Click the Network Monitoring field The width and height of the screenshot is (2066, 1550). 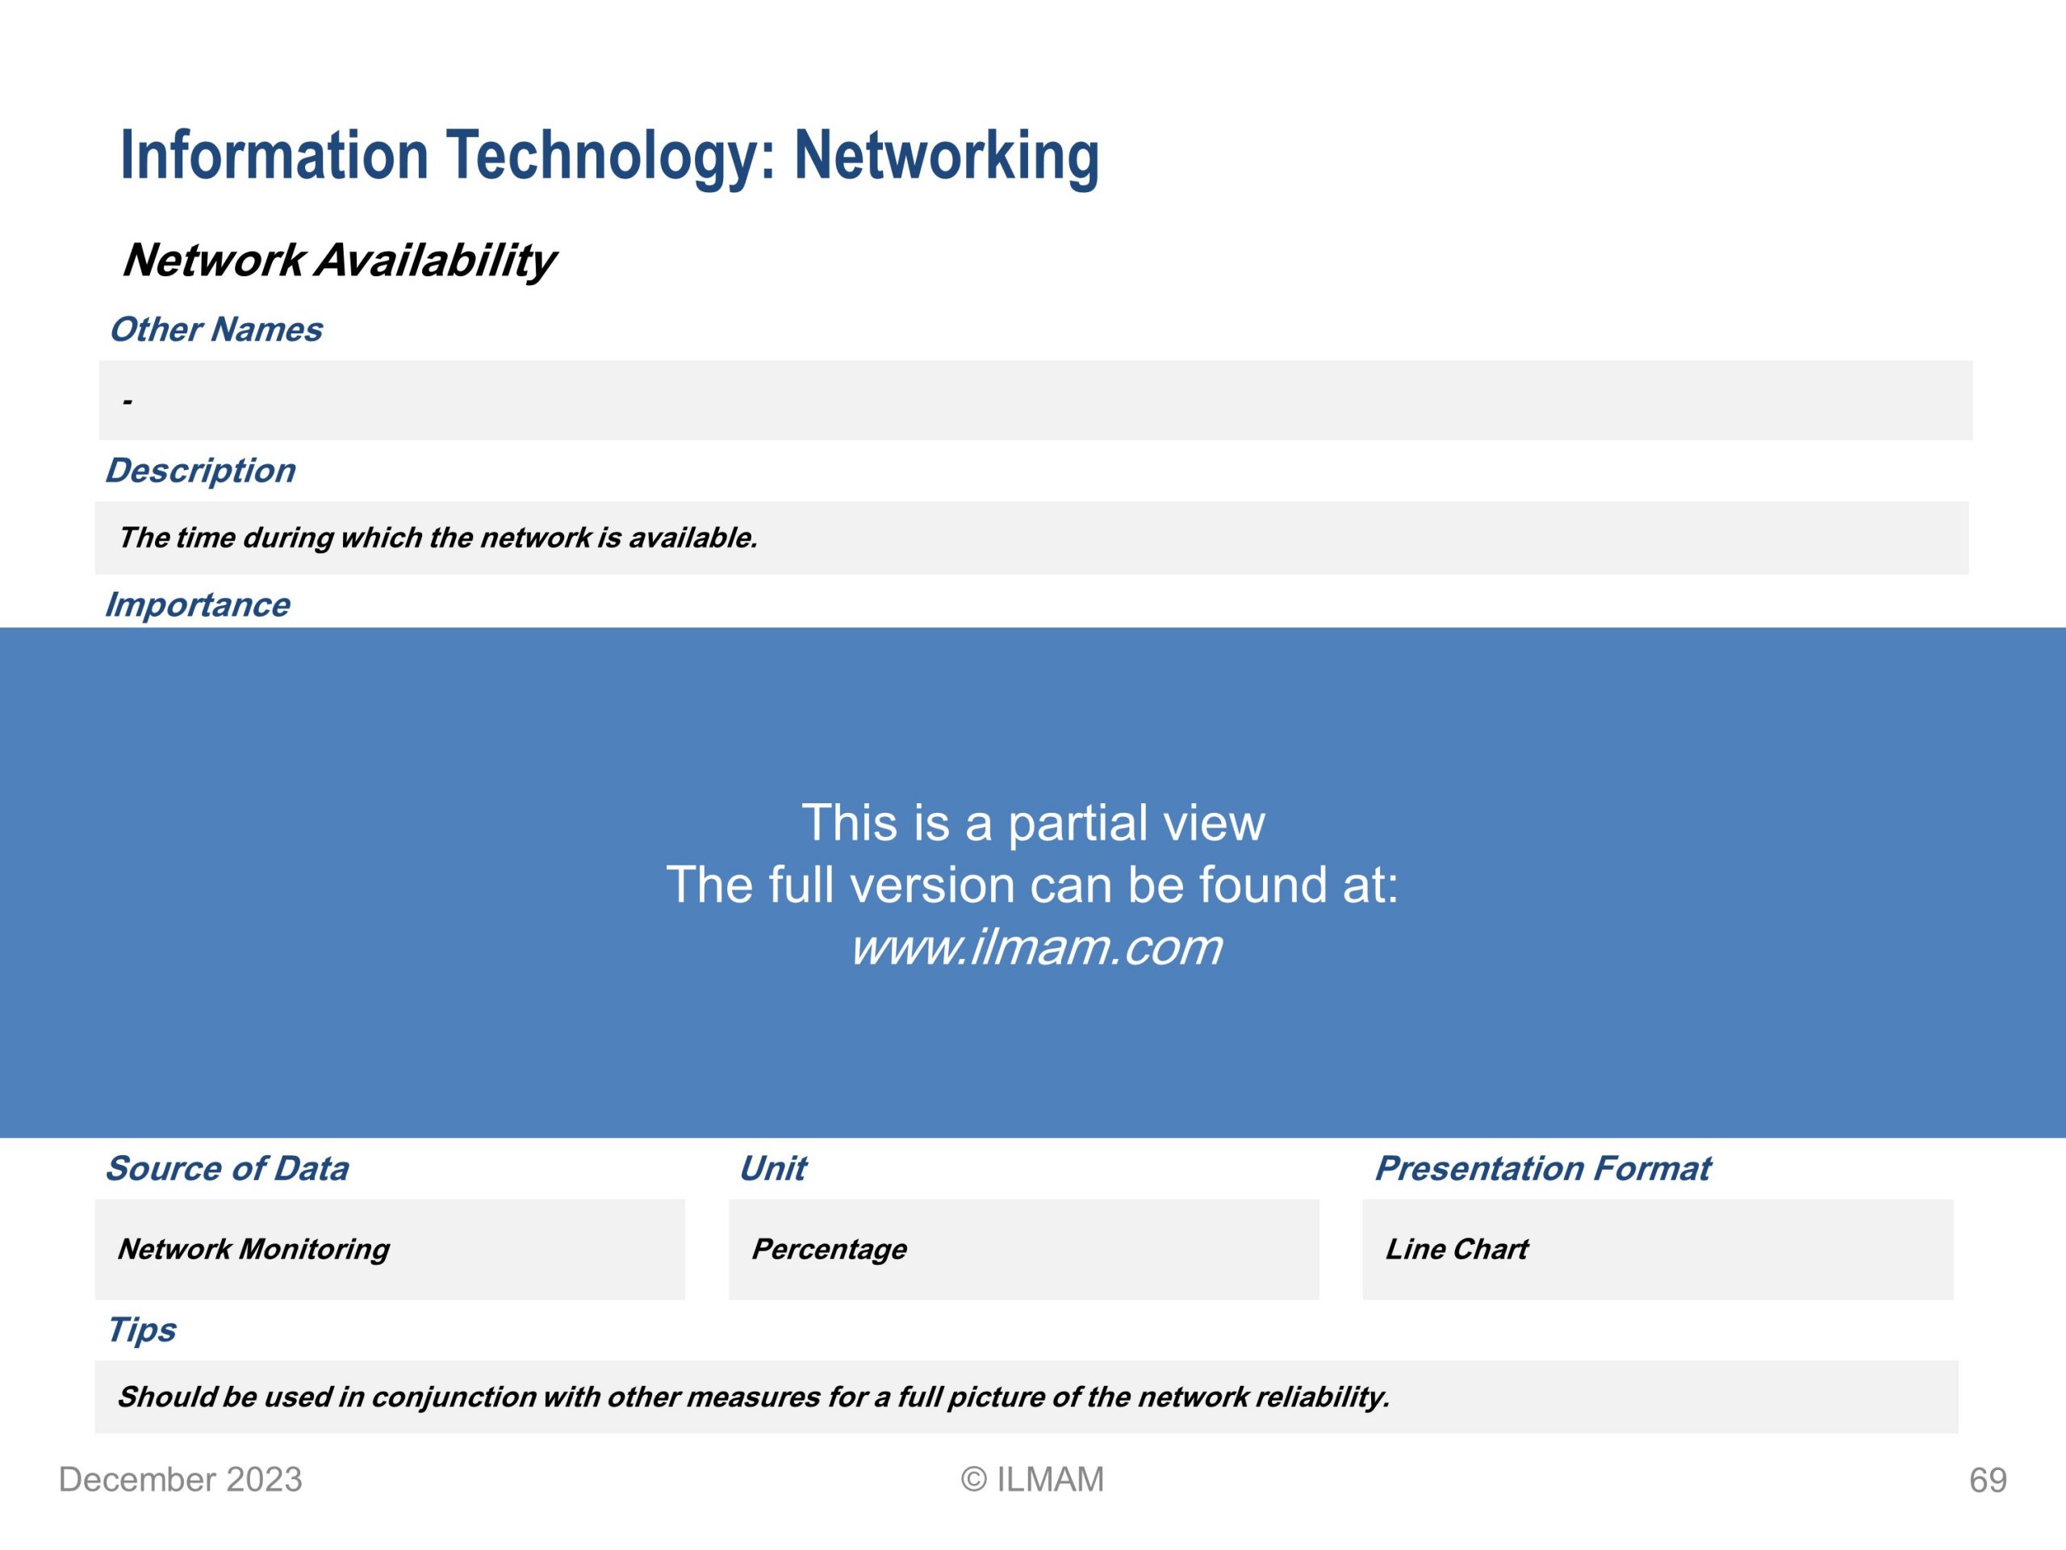pos(391,1249)
